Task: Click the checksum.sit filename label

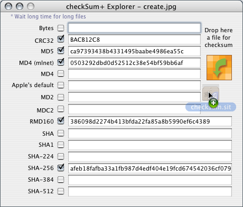Action: tap(211, 107)
